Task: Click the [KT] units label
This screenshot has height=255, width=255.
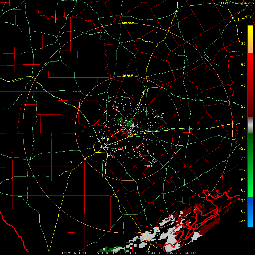Action: coord(242,20)
